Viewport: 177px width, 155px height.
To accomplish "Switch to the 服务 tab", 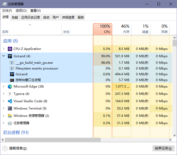I will 81,18.
